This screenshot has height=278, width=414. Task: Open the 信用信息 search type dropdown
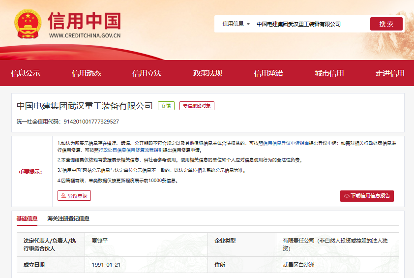click(x=236, y=24)
